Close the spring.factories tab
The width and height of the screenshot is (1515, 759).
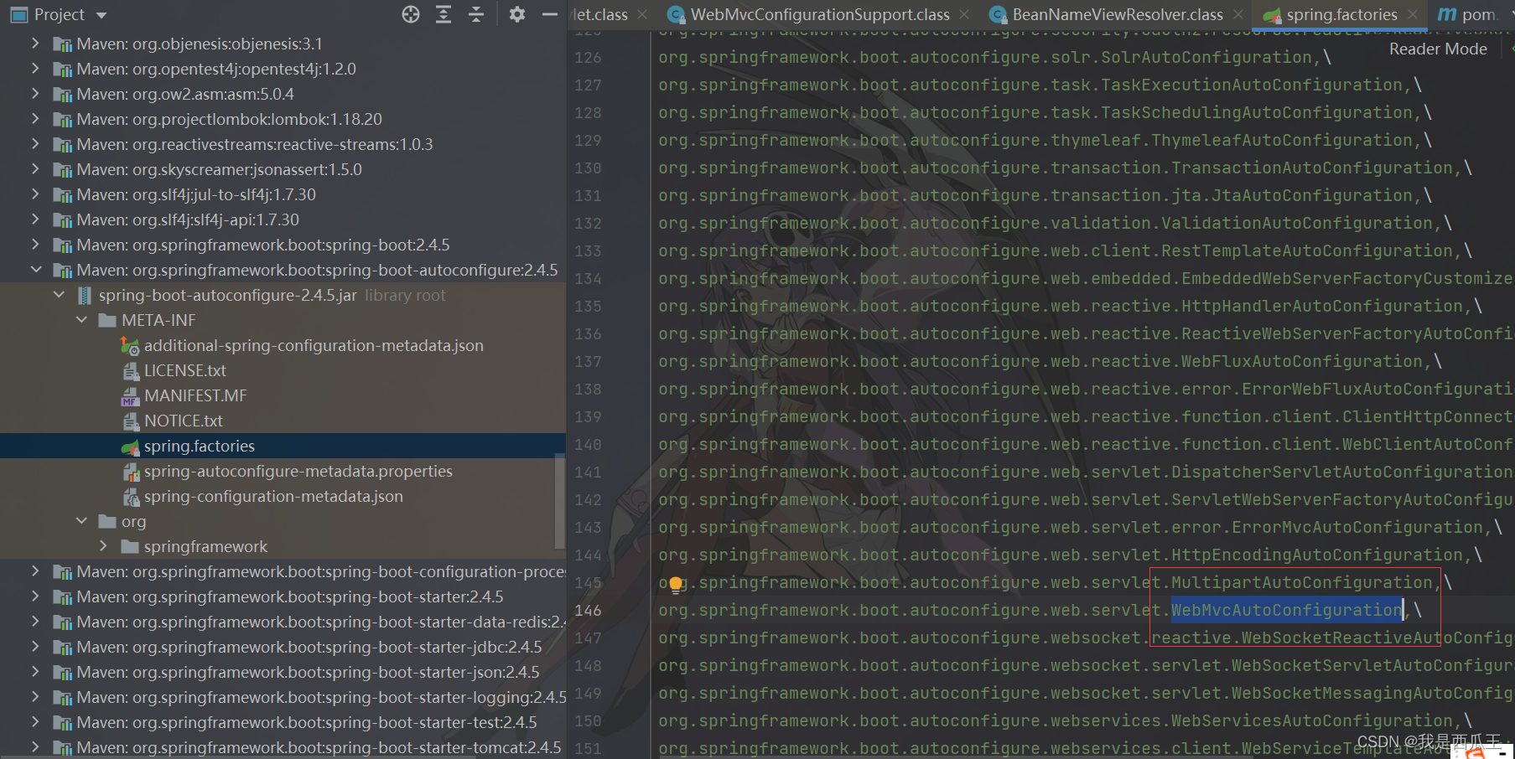pyautogui.click(x=1413, y=14)
